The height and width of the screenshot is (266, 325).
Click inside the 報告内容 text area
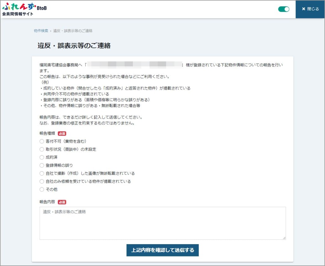point(162,223)
